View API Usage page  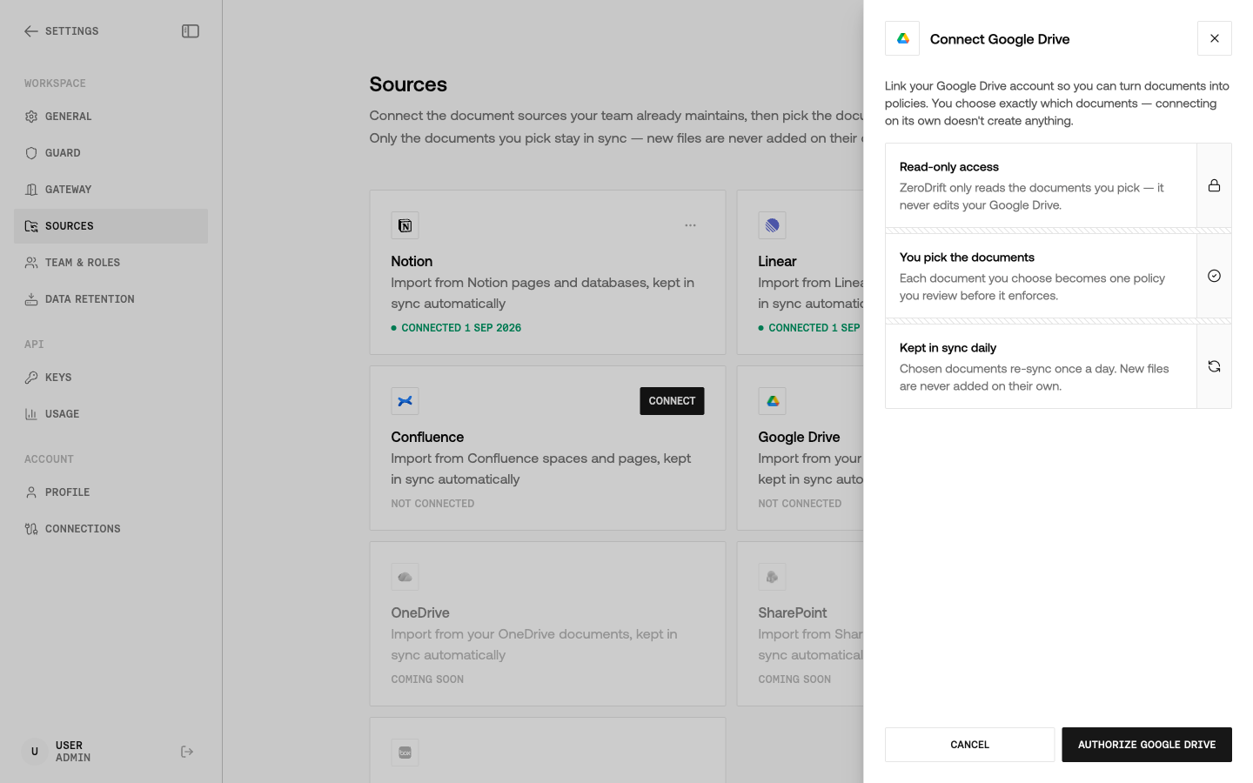(x=111, y=414)
